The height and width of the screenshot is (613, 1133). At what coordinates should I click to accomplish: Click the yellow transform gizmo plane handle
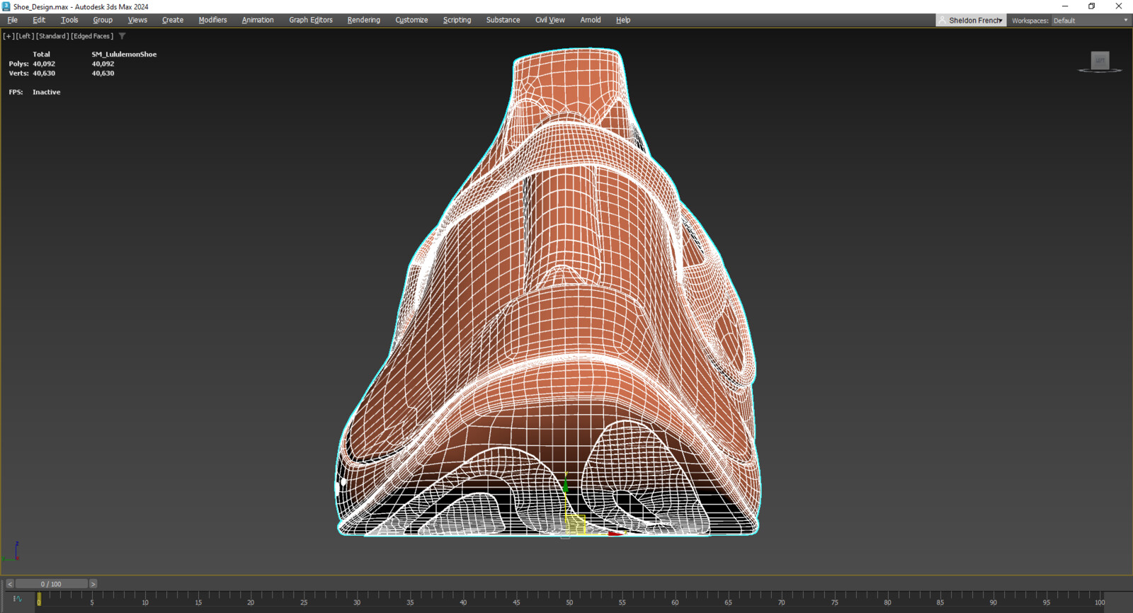pyautogui.click(x=575, y=525)
